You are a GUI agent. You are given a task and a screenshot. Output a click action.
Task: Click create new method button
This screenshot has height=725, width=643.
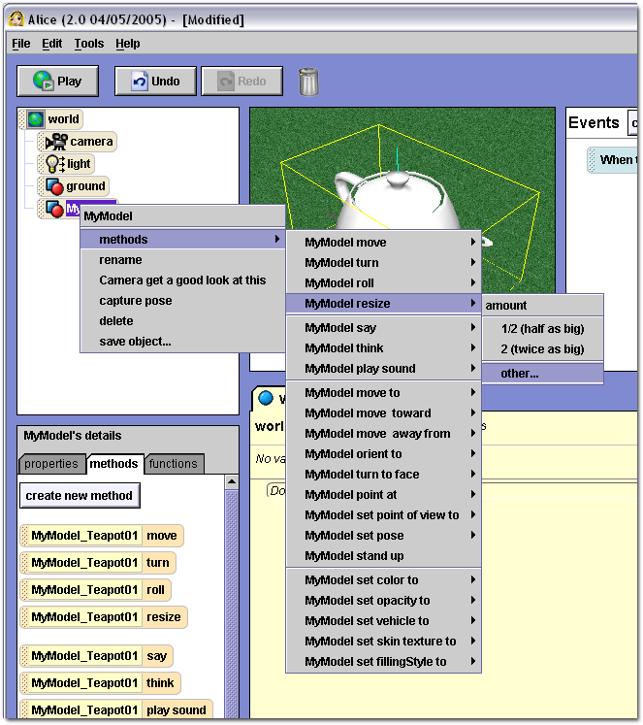click(x=80, y=496)
